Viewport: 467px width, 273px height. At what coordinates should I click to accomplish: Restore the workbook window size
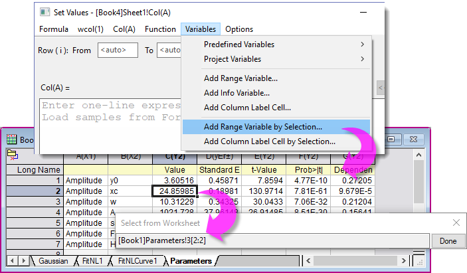click(x=391, y=139)
